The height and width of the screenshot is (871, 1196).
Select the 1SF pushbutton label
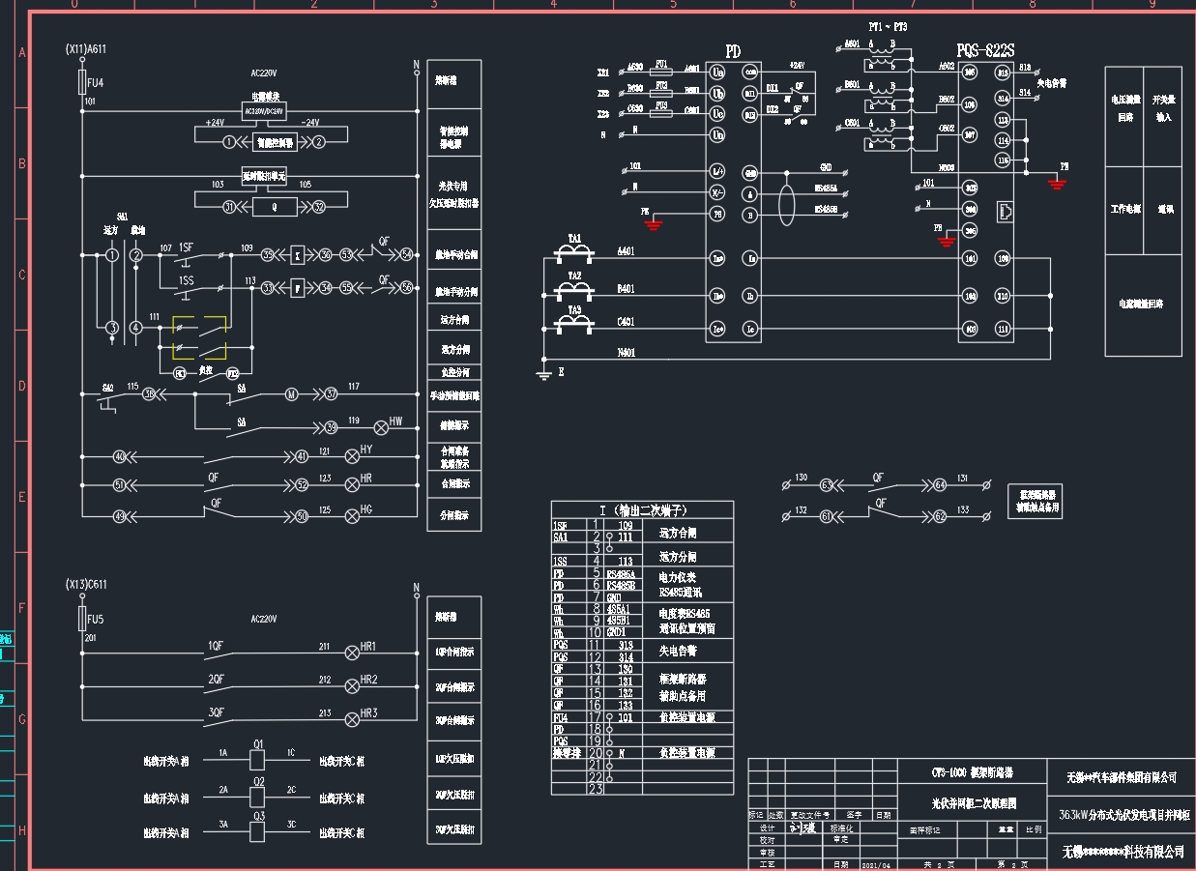(x=186, y=247)
